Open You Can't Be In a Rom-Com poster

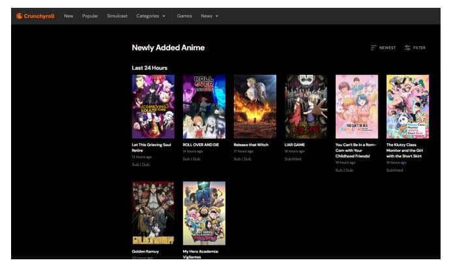pos(356,107)
